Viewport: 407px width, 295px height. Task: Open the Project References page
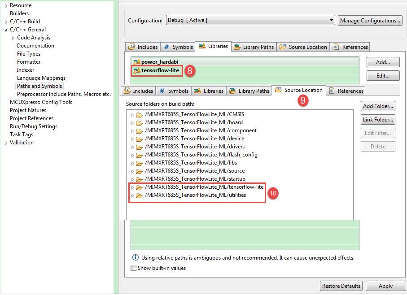[x=31, y=118]
